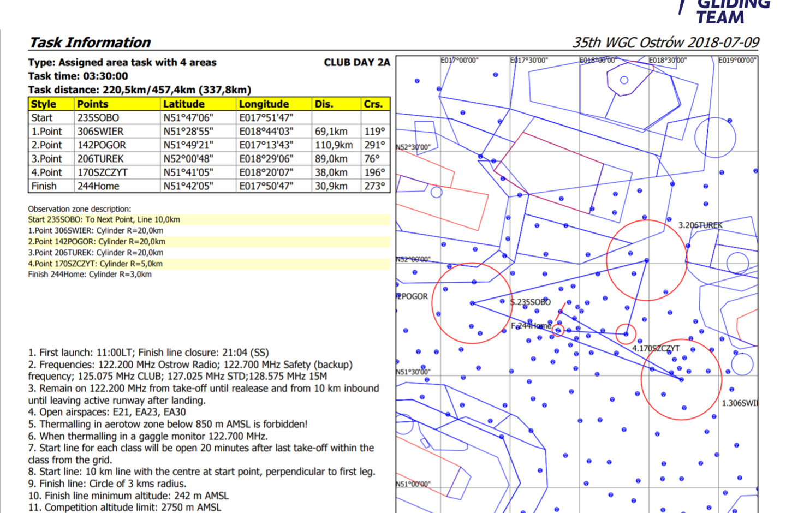Select the 110,9km distance cell

tap(334, 145)
